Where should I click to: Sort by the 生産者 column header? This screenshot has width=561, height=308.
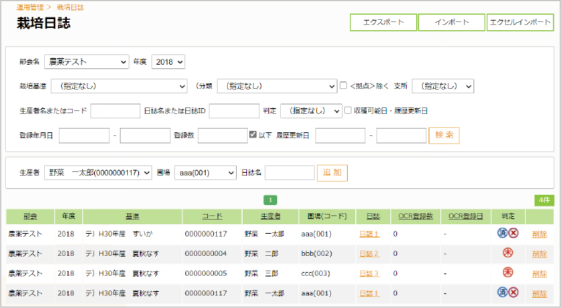(271, 216)
